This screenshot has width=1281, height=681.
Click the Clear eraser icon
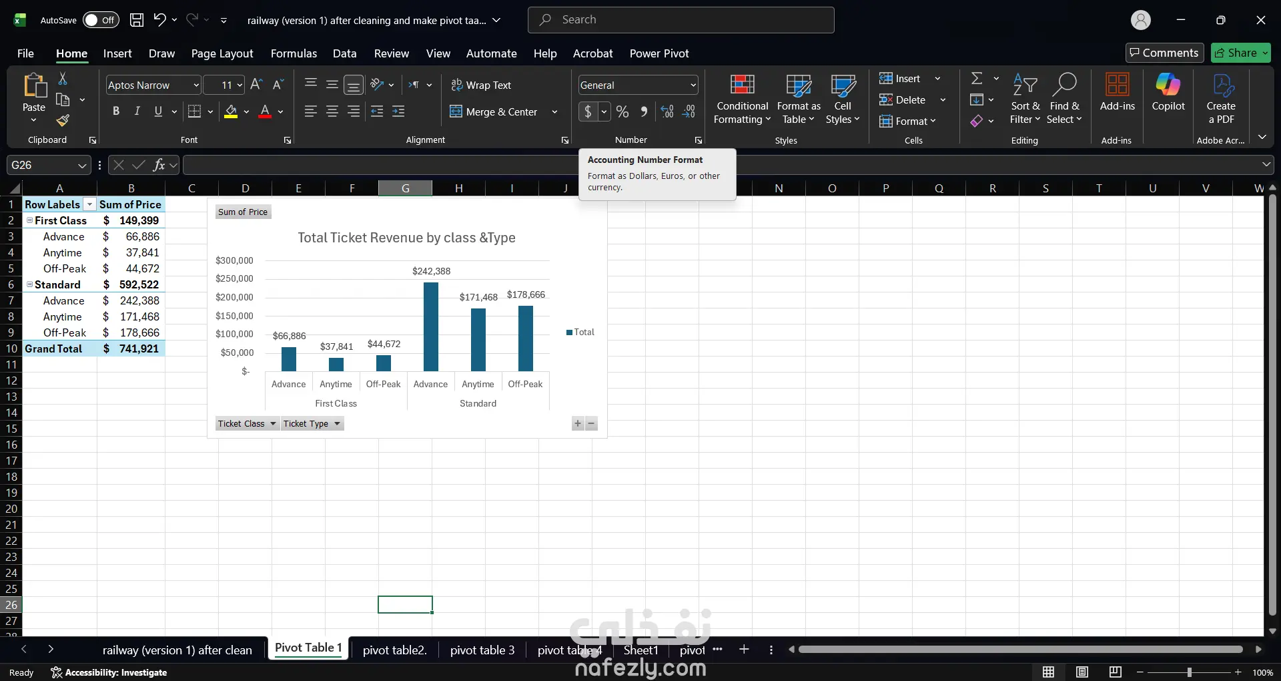pos(977,121)
